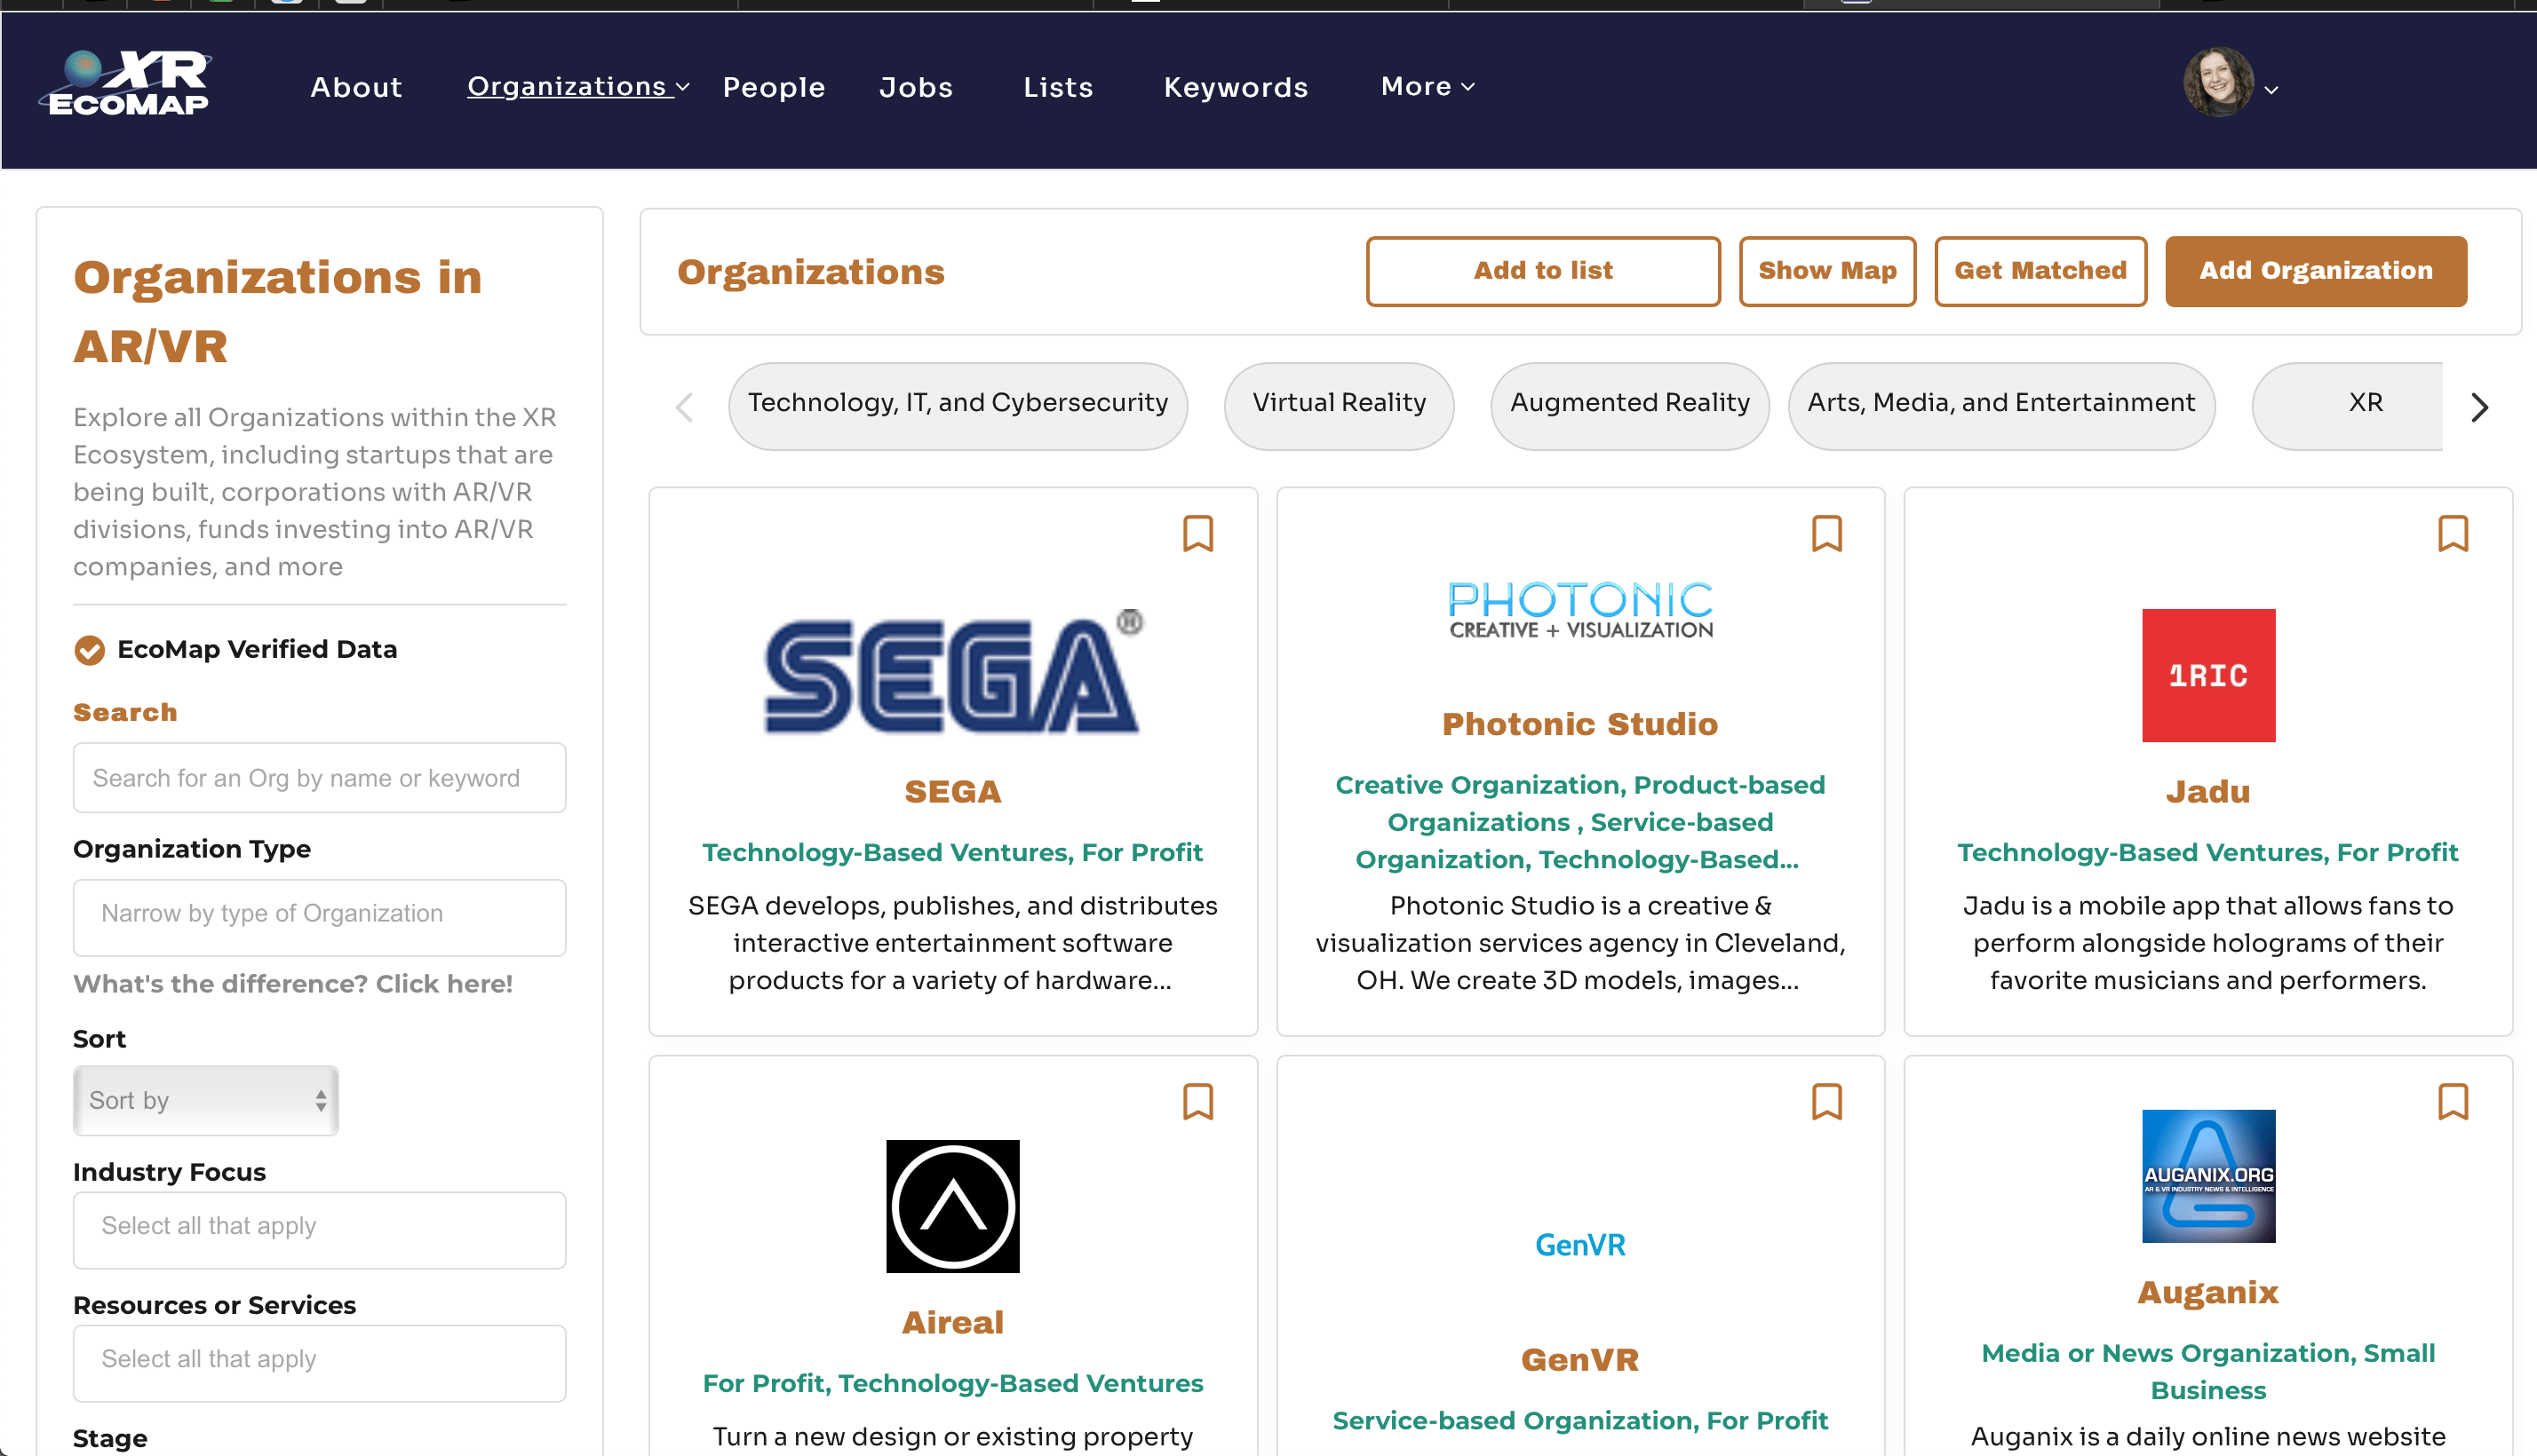
Task: Click the SEGA description text
Action: [952, 943]
